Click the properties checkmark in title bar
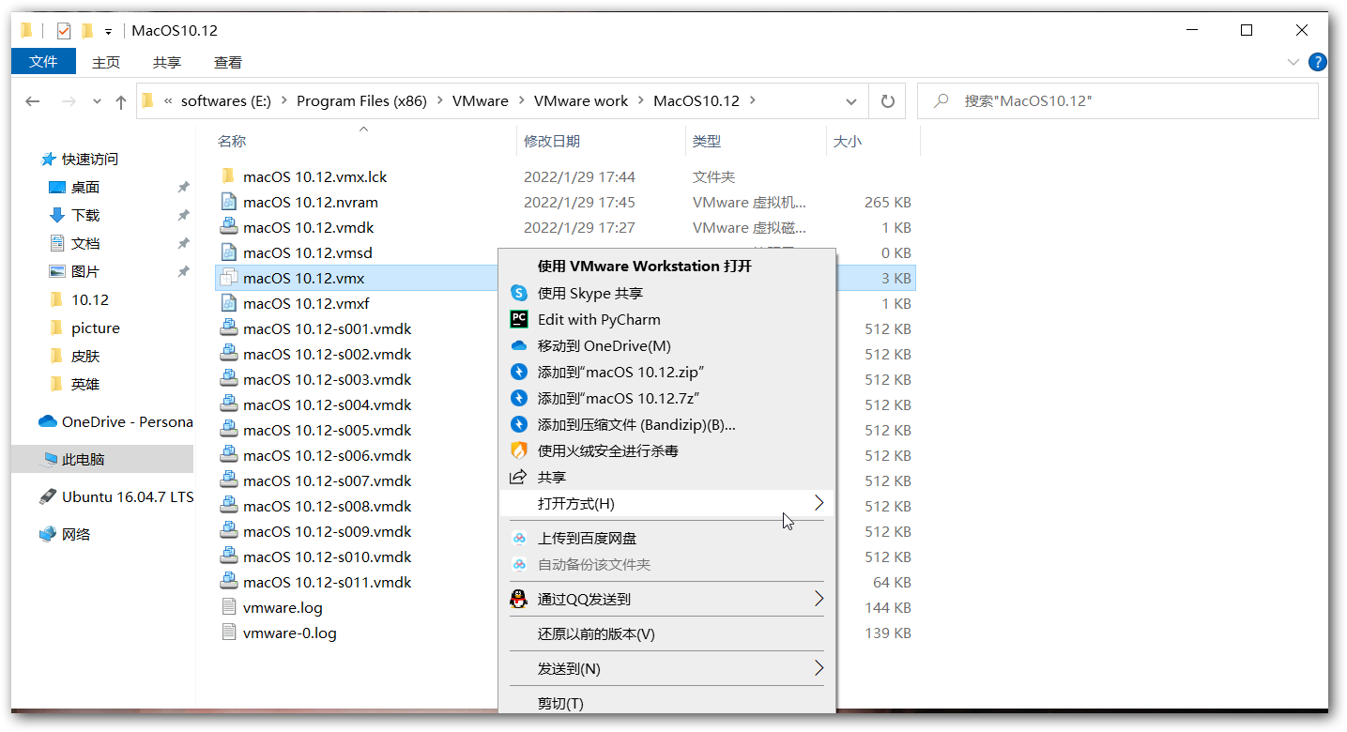This screenshot has height=732, width=1347. pos(64,31)
